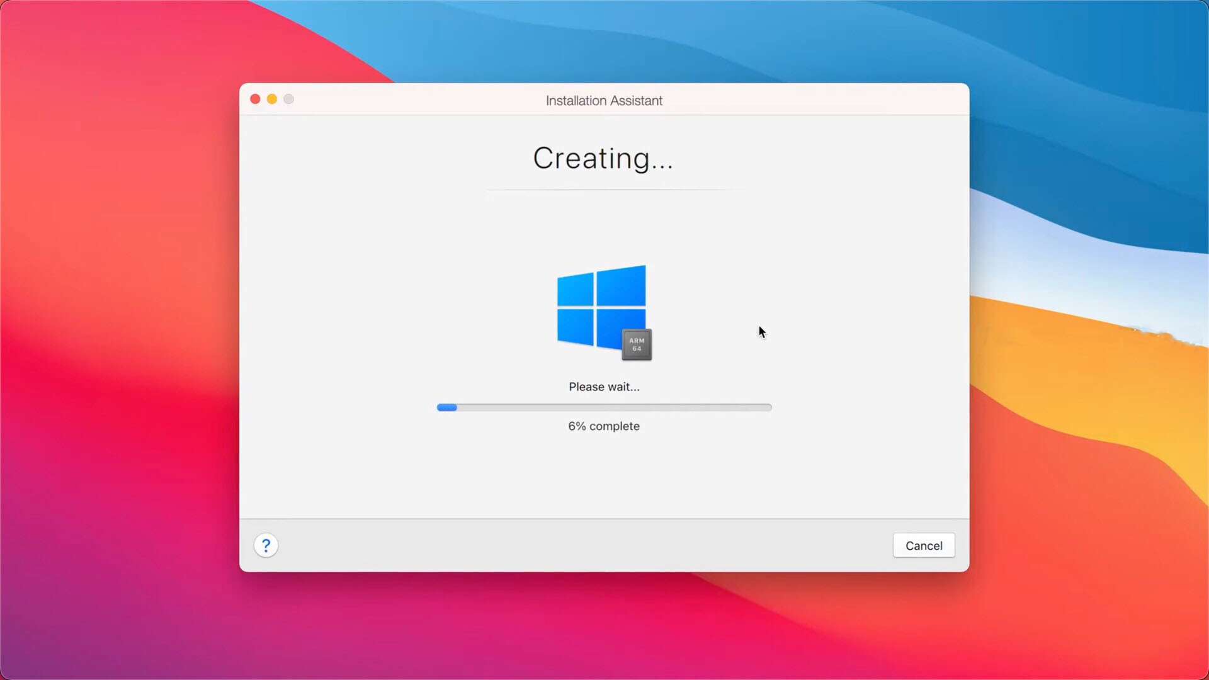Click the Creating... heading text
This screenshot has height=680, width=1209.
pos(603,159)
